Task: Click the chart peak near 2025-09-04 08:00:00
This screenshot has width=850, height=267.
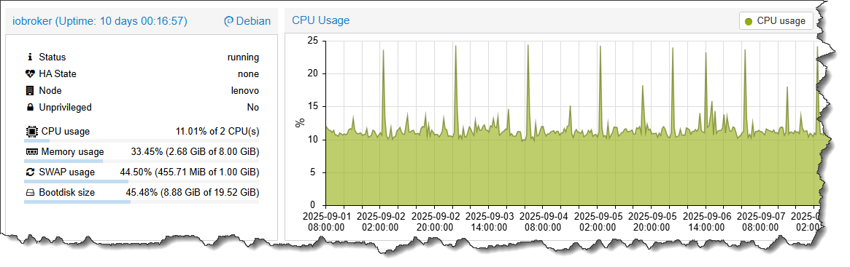Action: (x=528, y=45)
